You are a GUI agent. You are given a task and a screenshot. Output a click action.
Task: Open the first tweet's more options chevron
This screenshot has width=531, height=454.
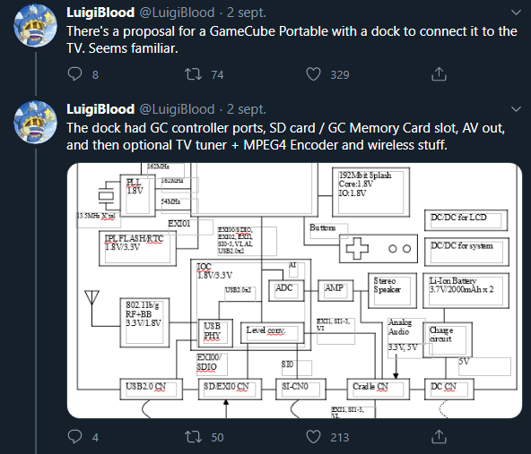click(x=516, y=13)
